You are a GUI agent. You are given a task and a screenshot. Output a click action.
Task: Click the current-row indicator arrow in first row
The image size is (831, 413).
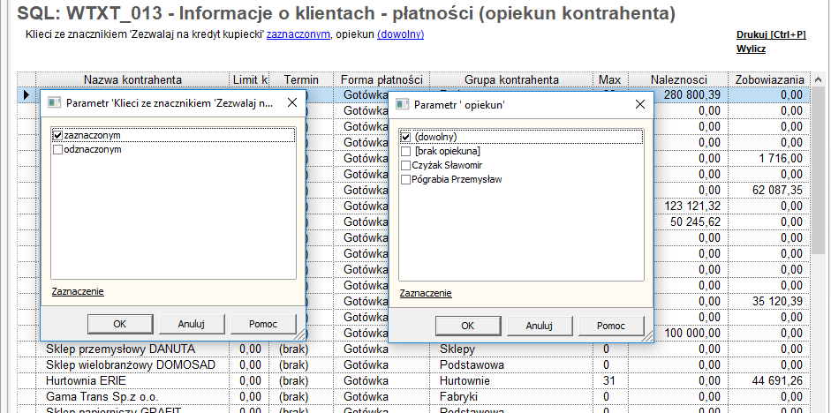tap(26, 94)
